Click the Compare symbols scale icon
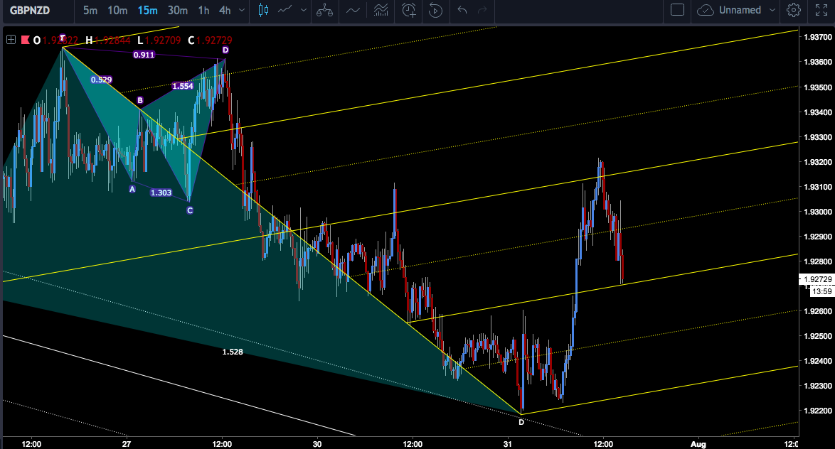 [x=324, y=10]
